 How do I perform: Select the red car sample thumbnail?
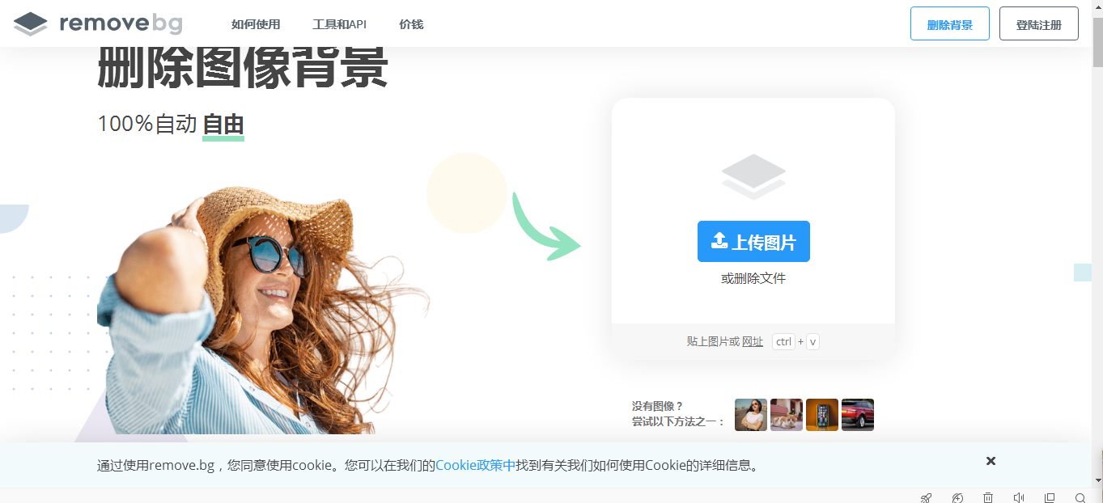coord(858,415)
